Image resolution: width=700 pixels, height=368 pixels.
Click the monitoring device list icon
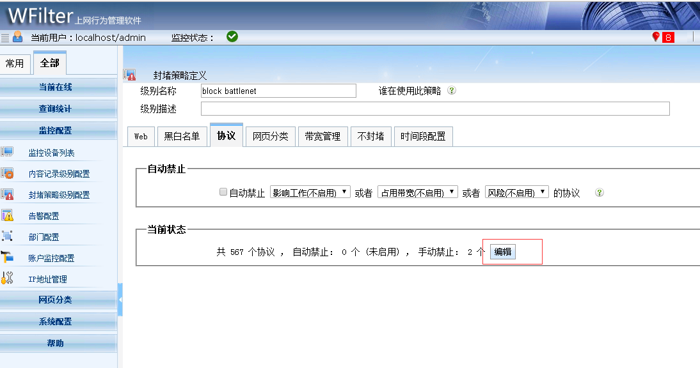coord(7,152)
